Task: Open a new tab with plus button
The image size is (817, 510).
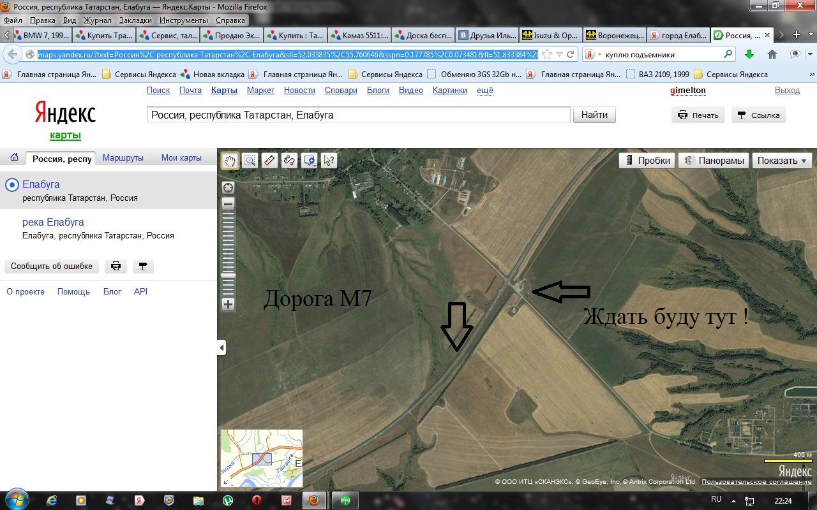Action: point(797,34)
